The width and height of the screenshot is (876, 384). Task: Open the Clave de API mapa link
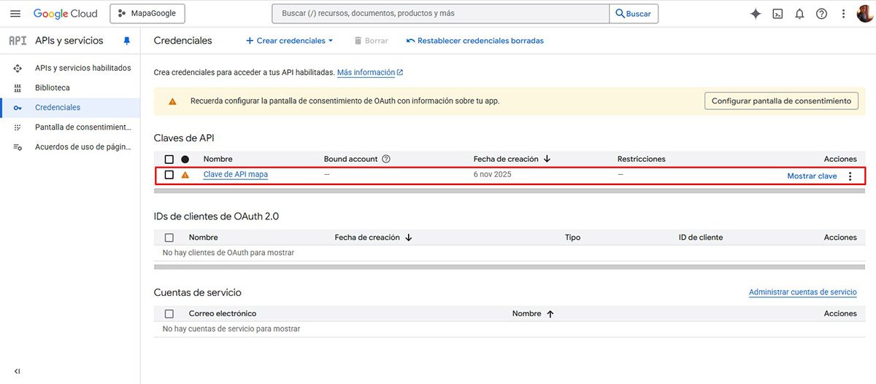(x=235, y=175)
